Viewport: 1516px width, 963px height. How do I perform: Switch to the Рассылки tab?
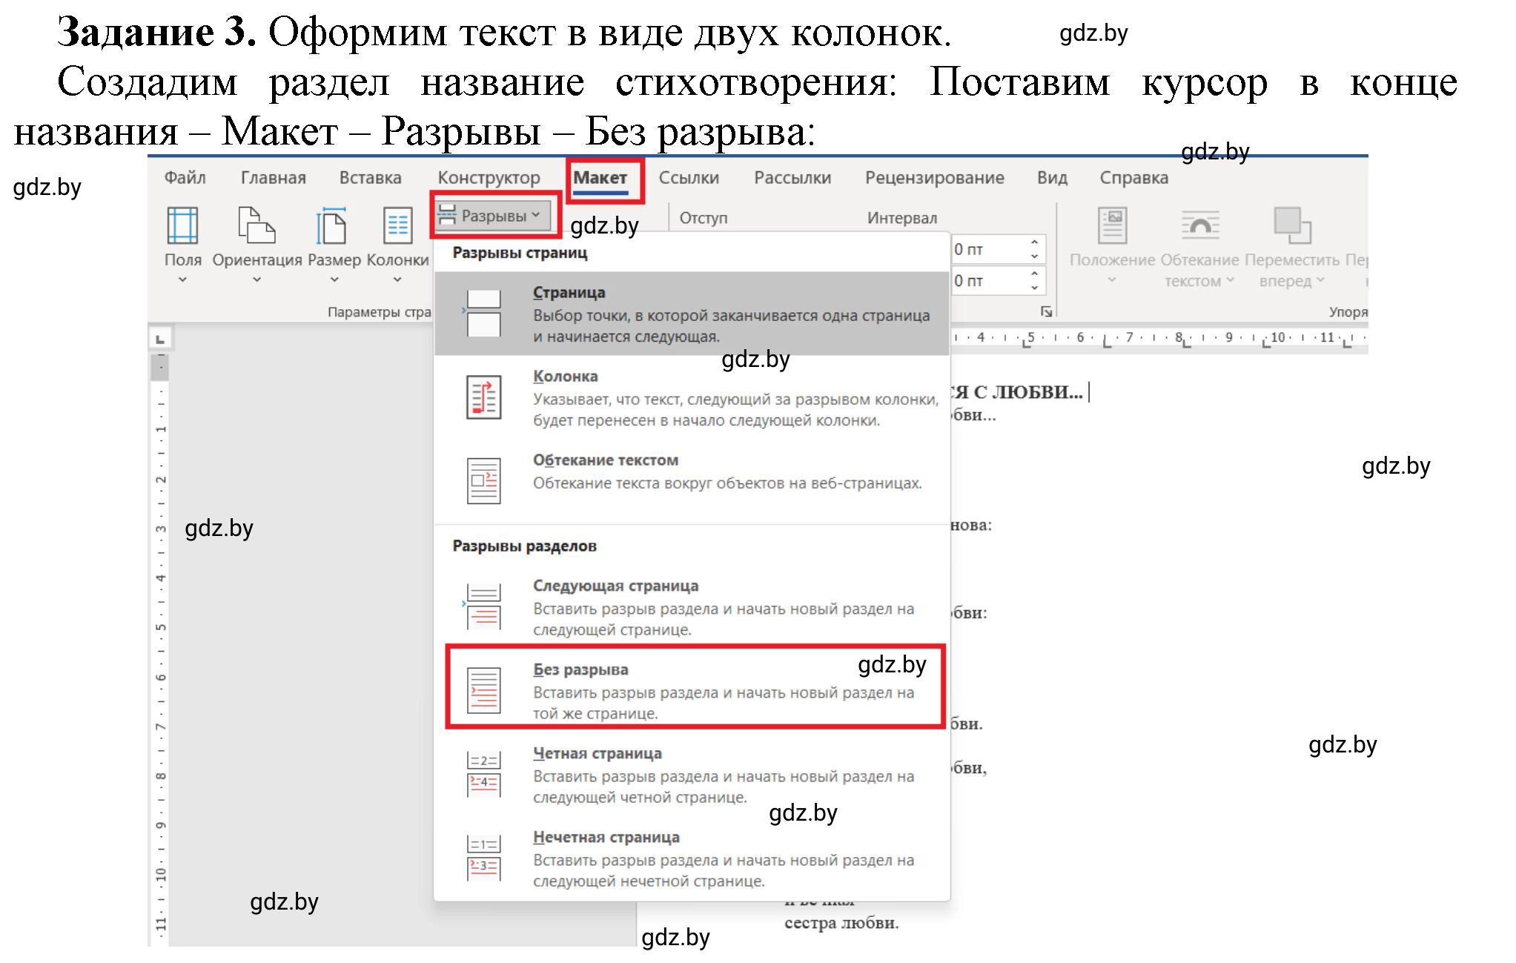(792, 178)
